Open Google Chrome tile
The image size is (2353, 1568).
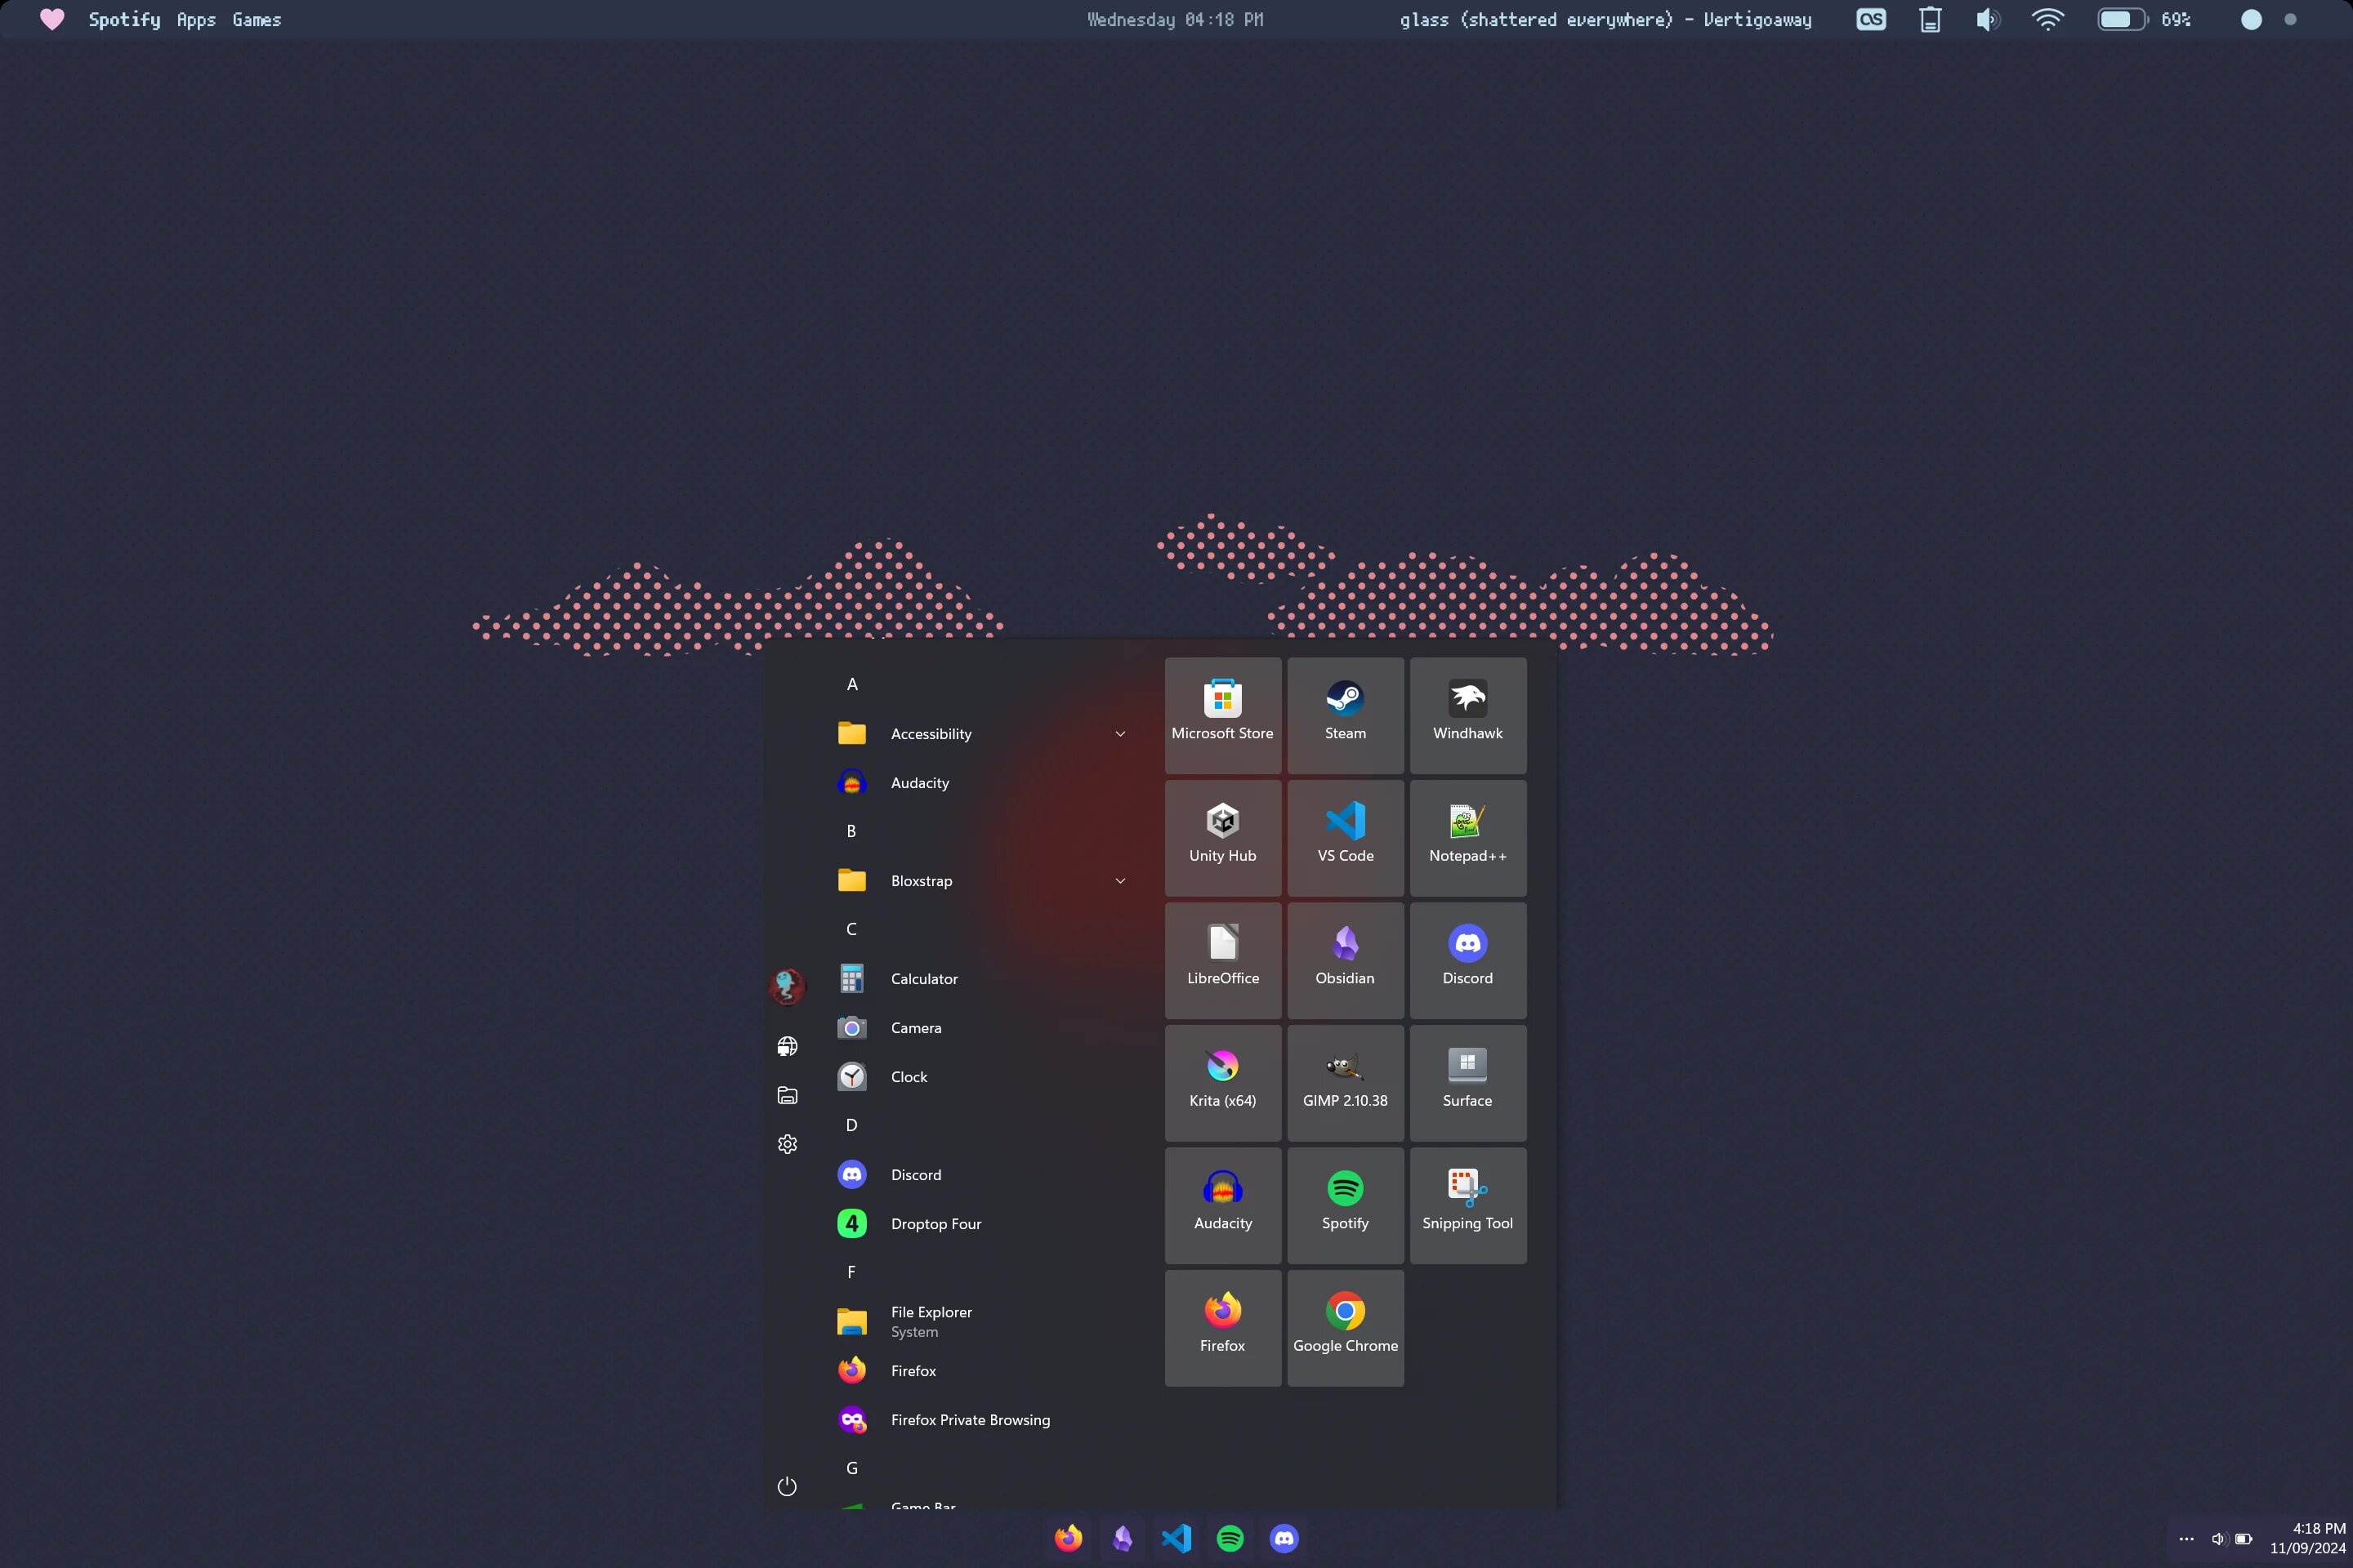click(1346, 1328)
